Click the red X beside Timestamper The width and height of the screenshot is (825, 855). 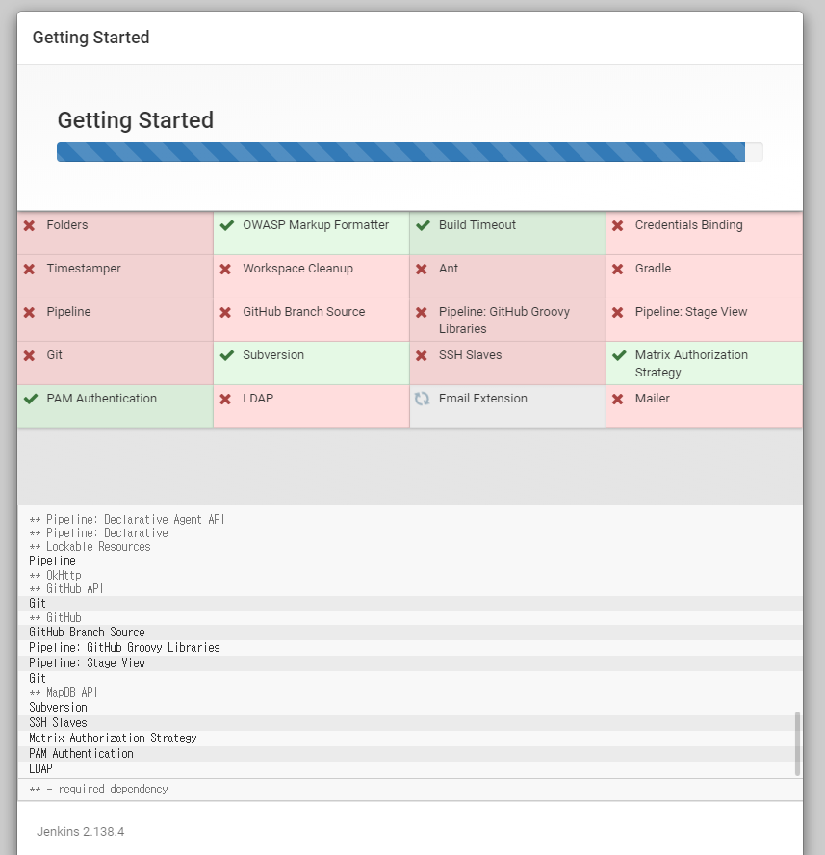[30, 269]
